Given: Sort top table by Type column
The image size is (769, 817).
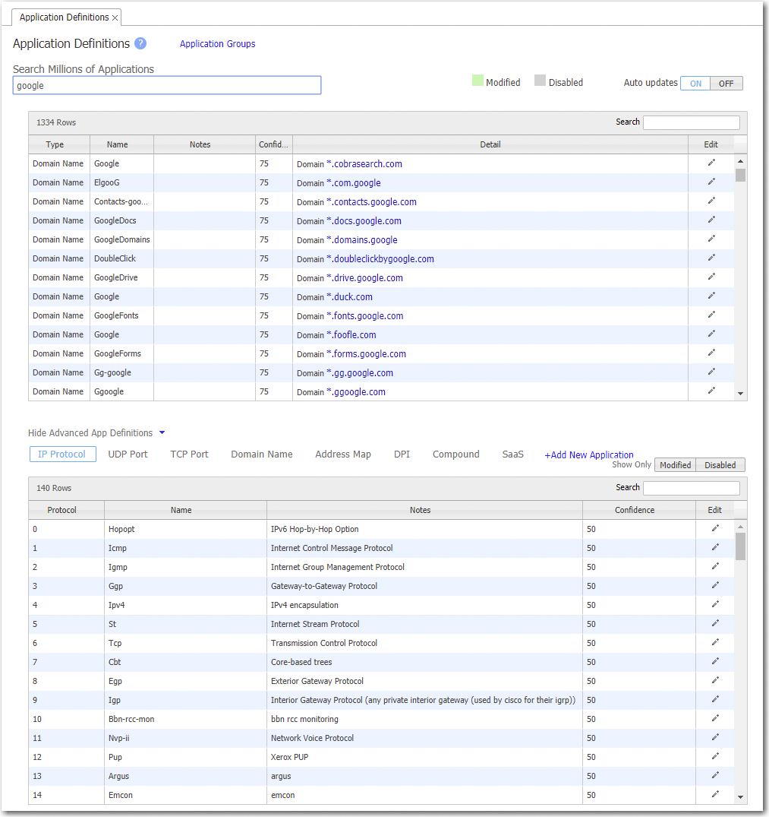Looking at the screenshot, I should [59, 144].
